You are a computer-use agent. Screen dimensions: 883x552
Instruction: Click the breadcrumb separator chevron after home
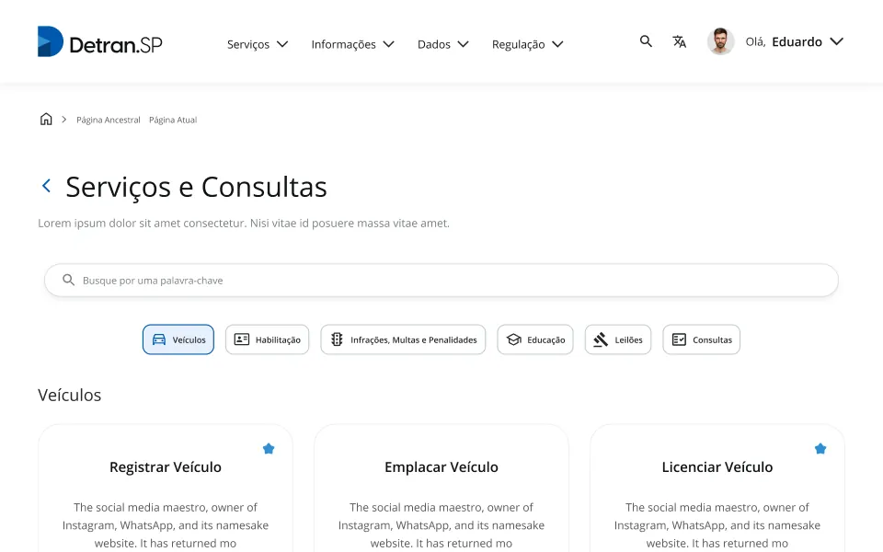(x=64, y=120)
